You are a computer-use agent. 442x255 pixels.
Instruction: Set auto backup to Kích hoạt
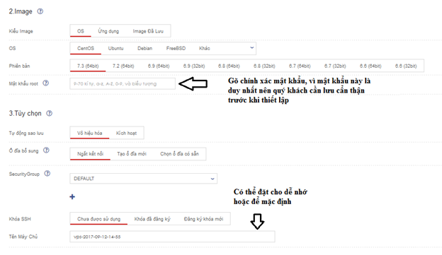point(126,133)
